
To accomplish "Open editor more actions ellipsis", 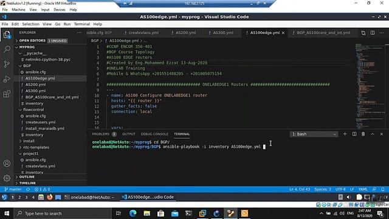I will click(x=382, y=33).
